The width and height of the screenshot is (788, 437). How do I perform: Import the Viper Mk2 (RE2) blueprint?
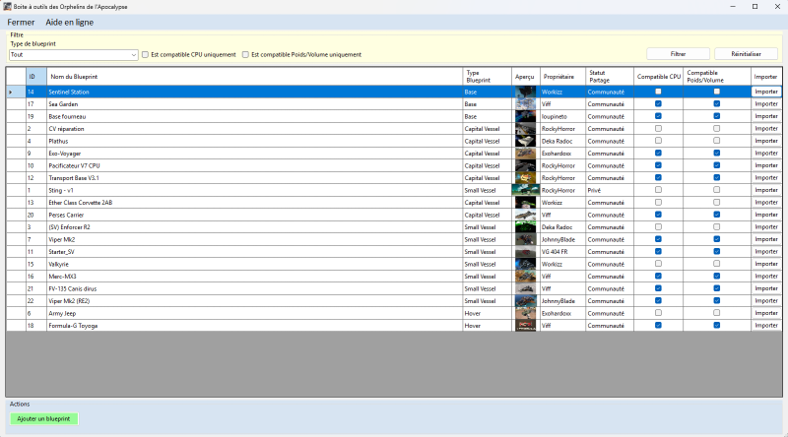tap(766, 301)
